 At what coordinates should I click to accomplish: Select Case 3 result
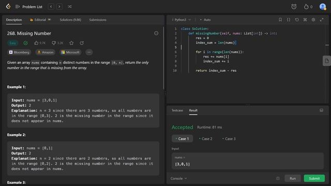pyautogui.click(x=229, y=139)
